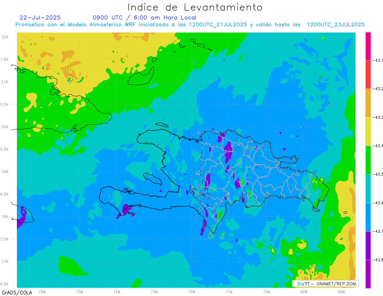Click the 18N latitude label
This screenshot has height=296, width=383.
(x=5, y=216)
